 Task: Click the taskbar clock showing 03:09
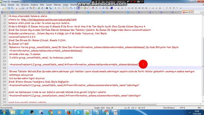tap(197, 112)
